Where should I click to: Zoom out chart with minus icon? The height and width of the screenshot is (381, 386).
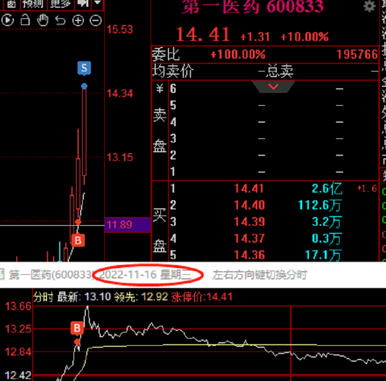point(96,20)
